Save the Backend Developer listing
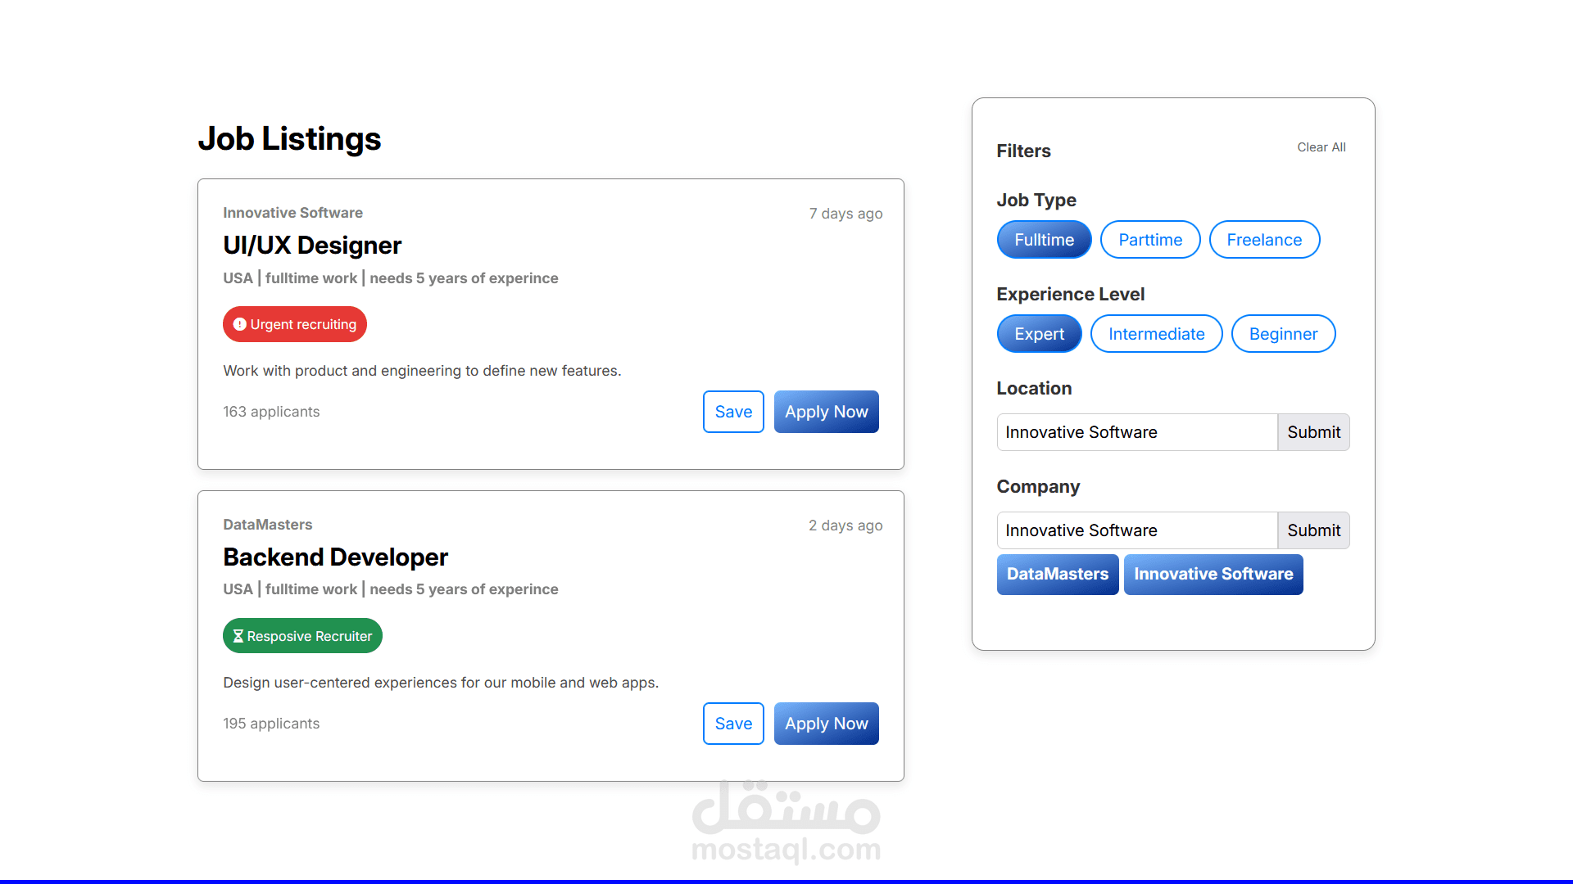The image size is (1573, 884). pos(732,724)
